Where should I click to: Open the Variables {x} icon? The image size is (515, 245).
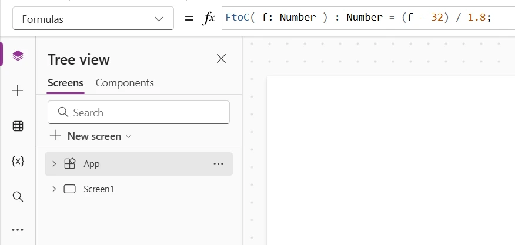(18, 161)
